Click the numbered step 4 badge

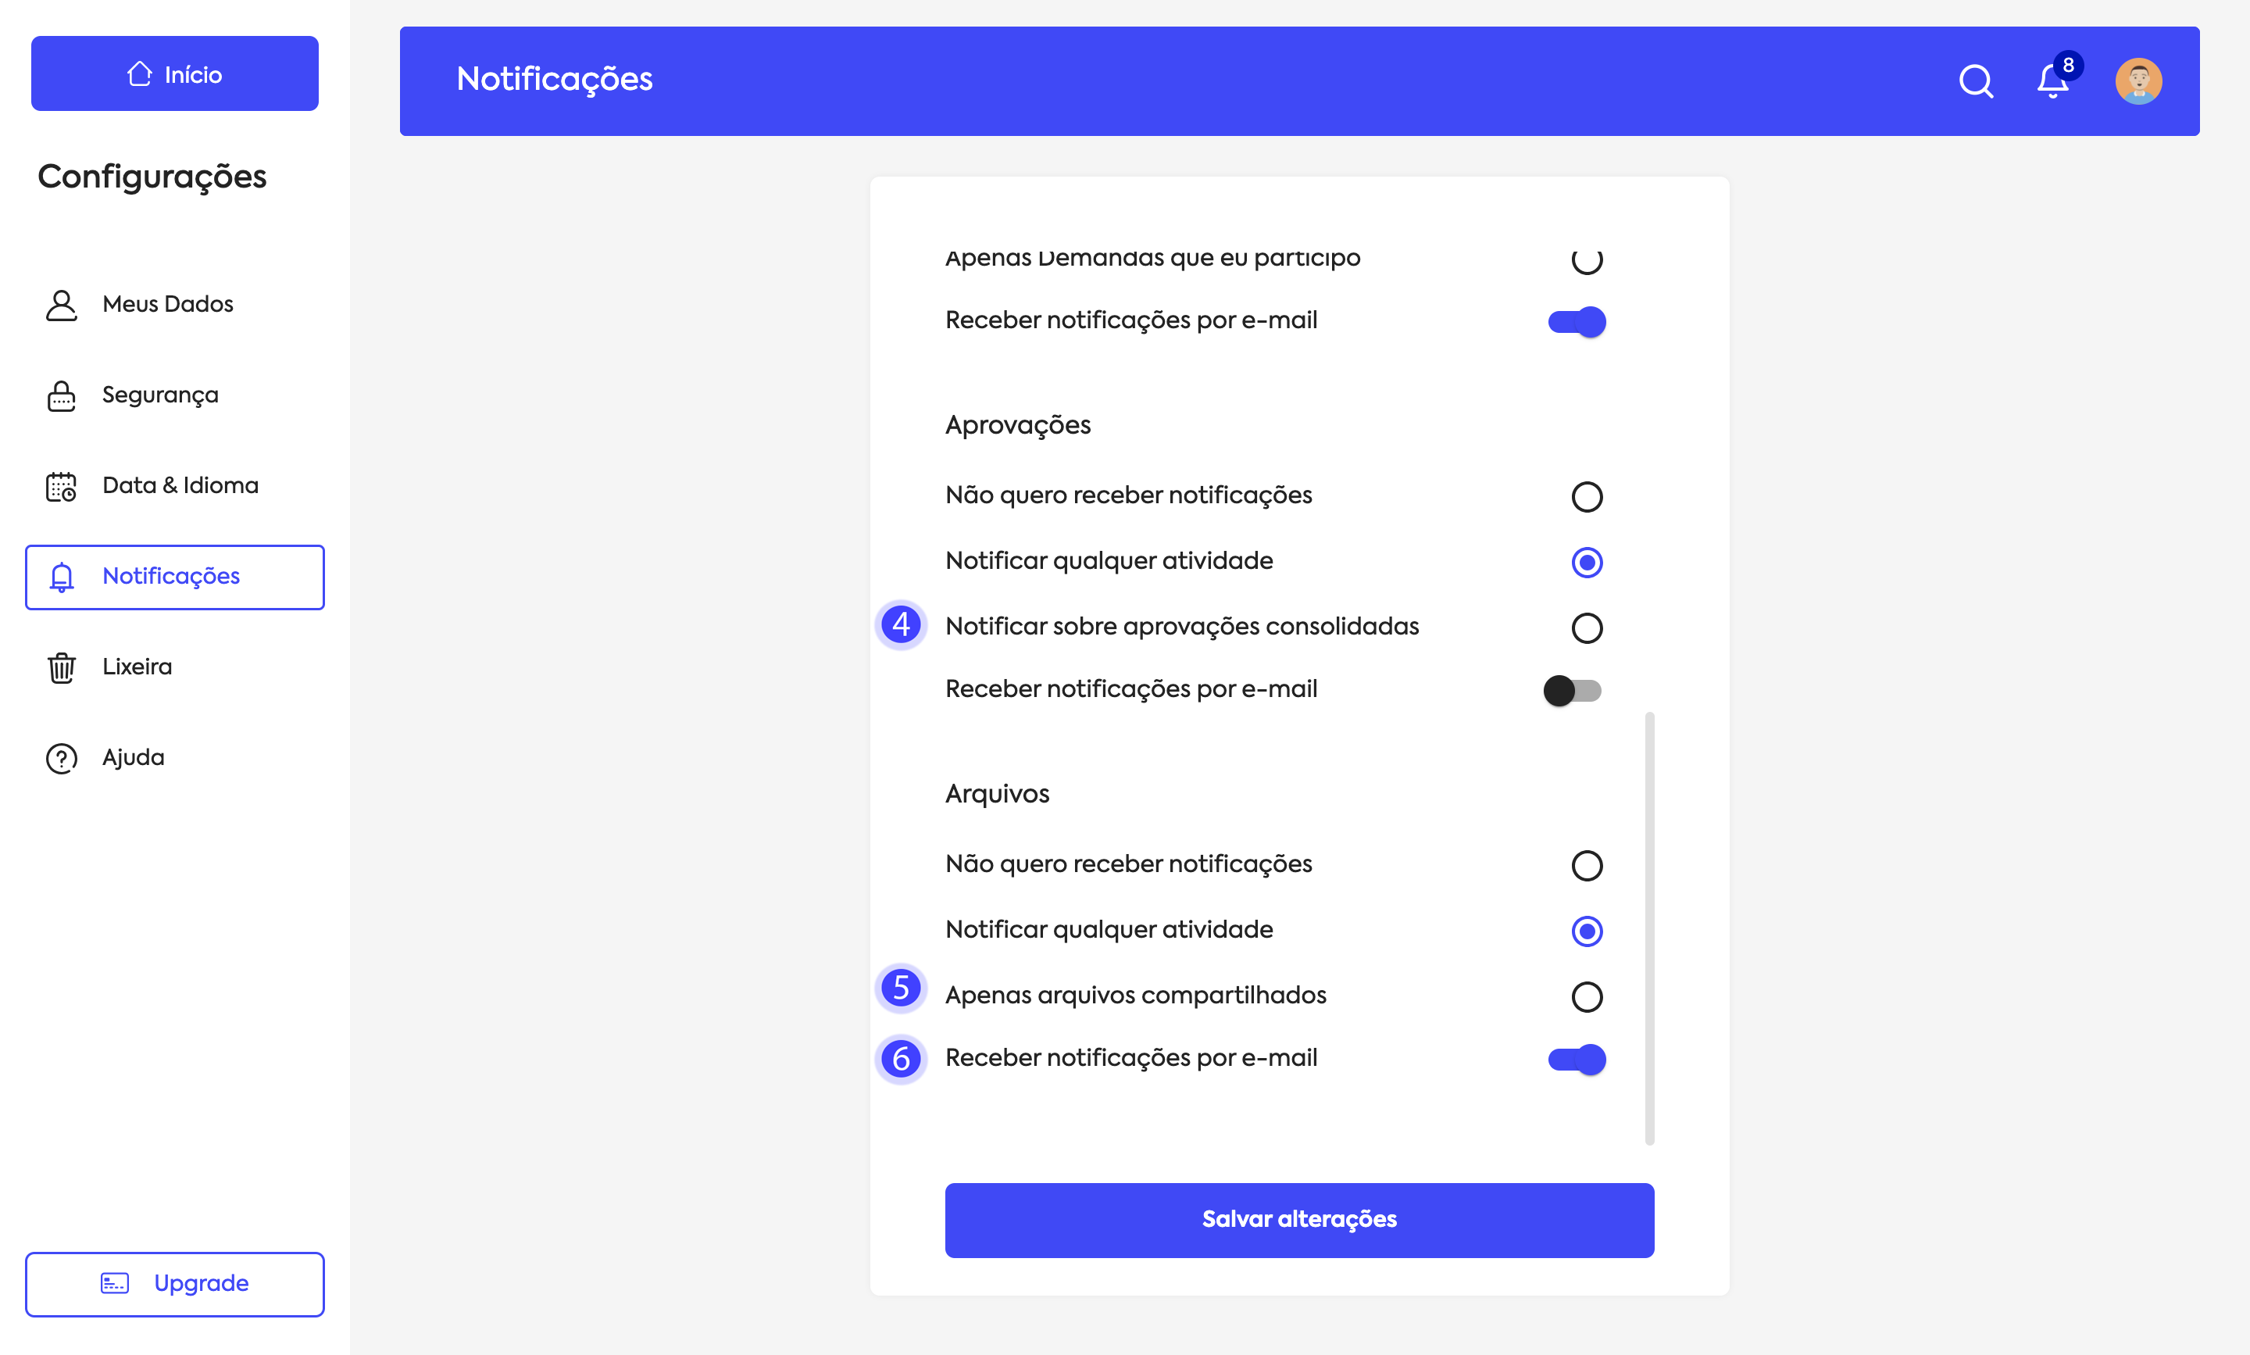tap(901, 625)
